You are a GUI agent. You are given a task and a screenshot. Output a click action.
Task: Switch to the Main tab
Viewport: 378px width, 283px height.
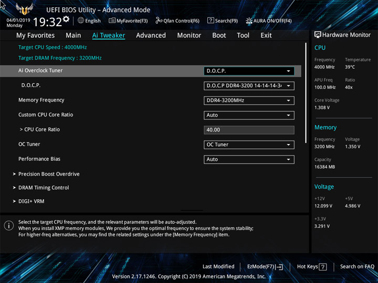click(73, 36)
